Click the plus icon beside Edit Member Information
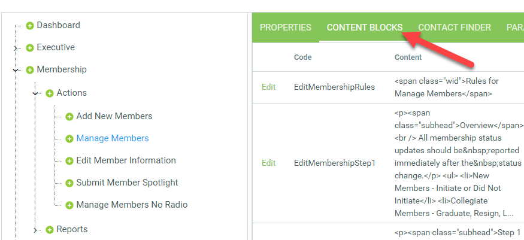524x240 pixels. [x=69, y=161]
